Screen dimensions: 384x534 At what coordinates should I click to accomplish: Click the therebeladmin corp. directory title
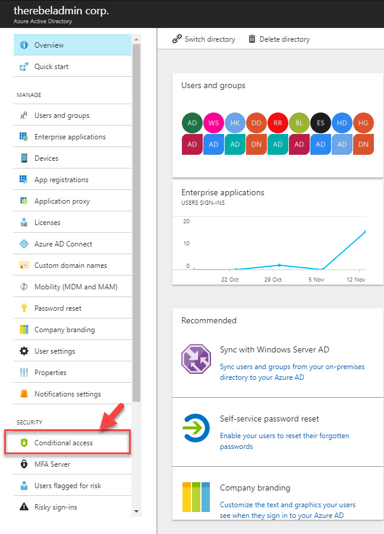[x=61, y=11]
